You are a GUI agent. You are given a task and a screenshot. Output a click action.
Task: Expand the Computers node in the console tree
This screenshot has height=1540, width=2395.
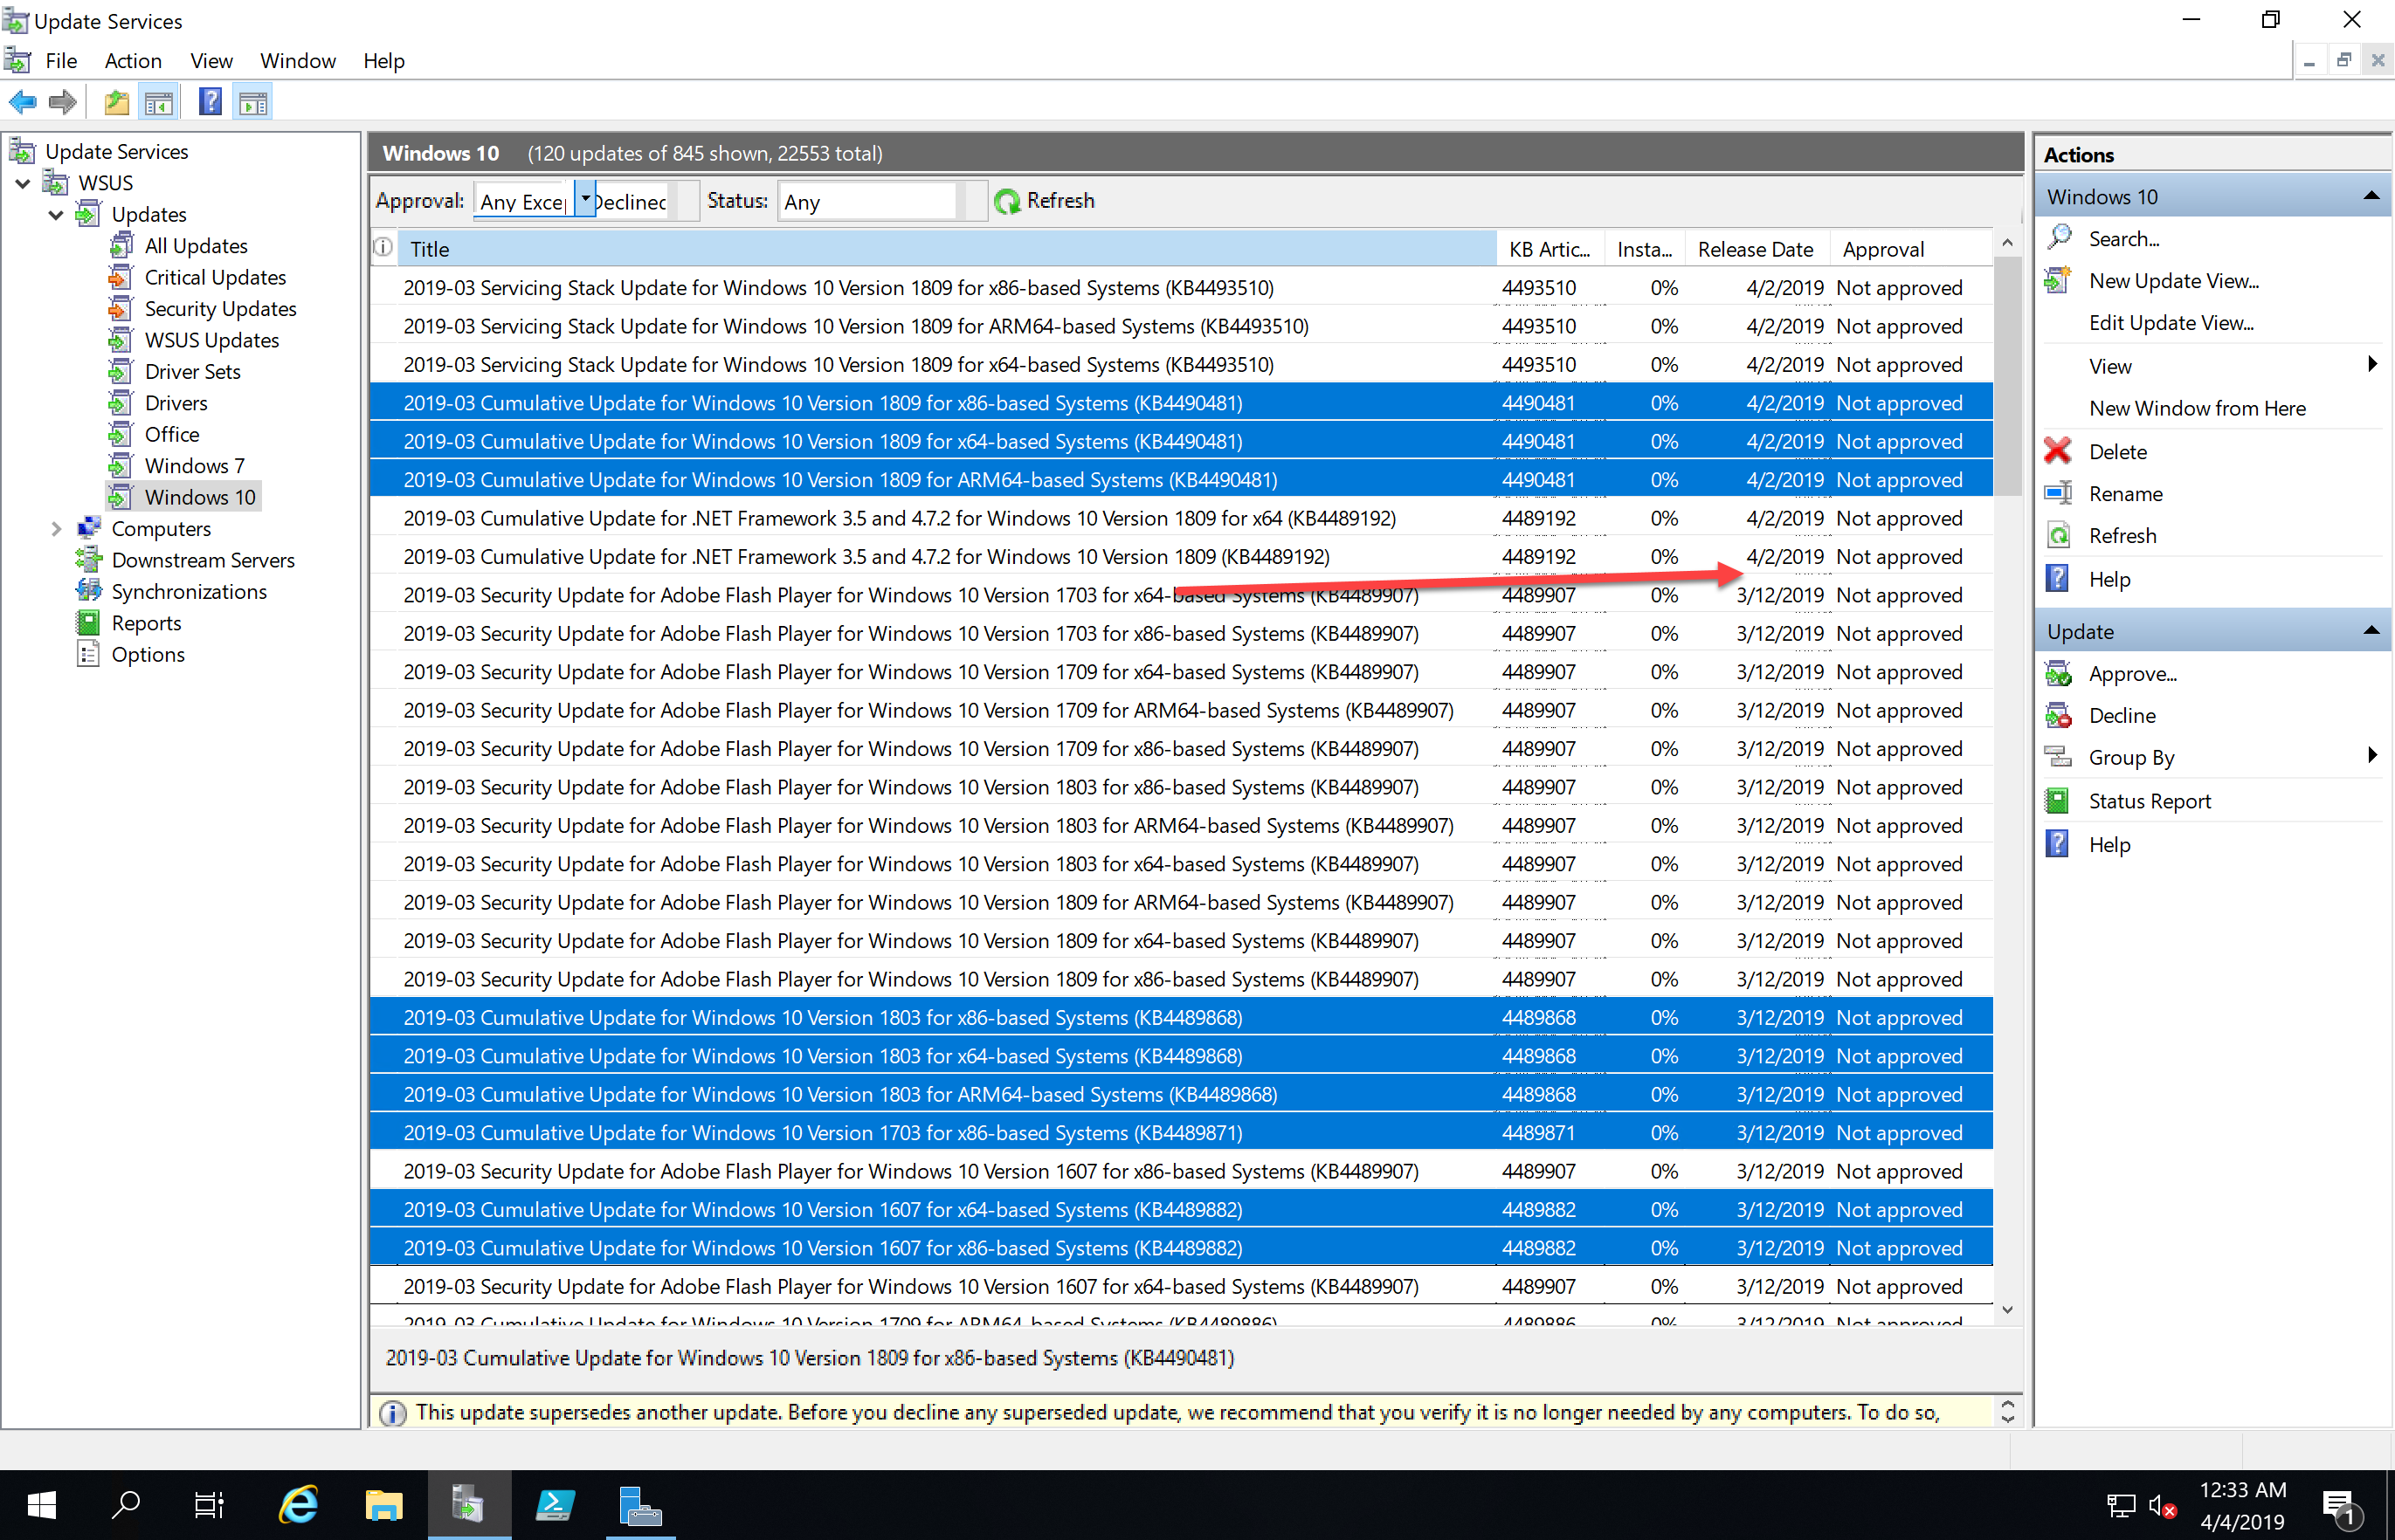pyautogui.click(x=56, y=528)
